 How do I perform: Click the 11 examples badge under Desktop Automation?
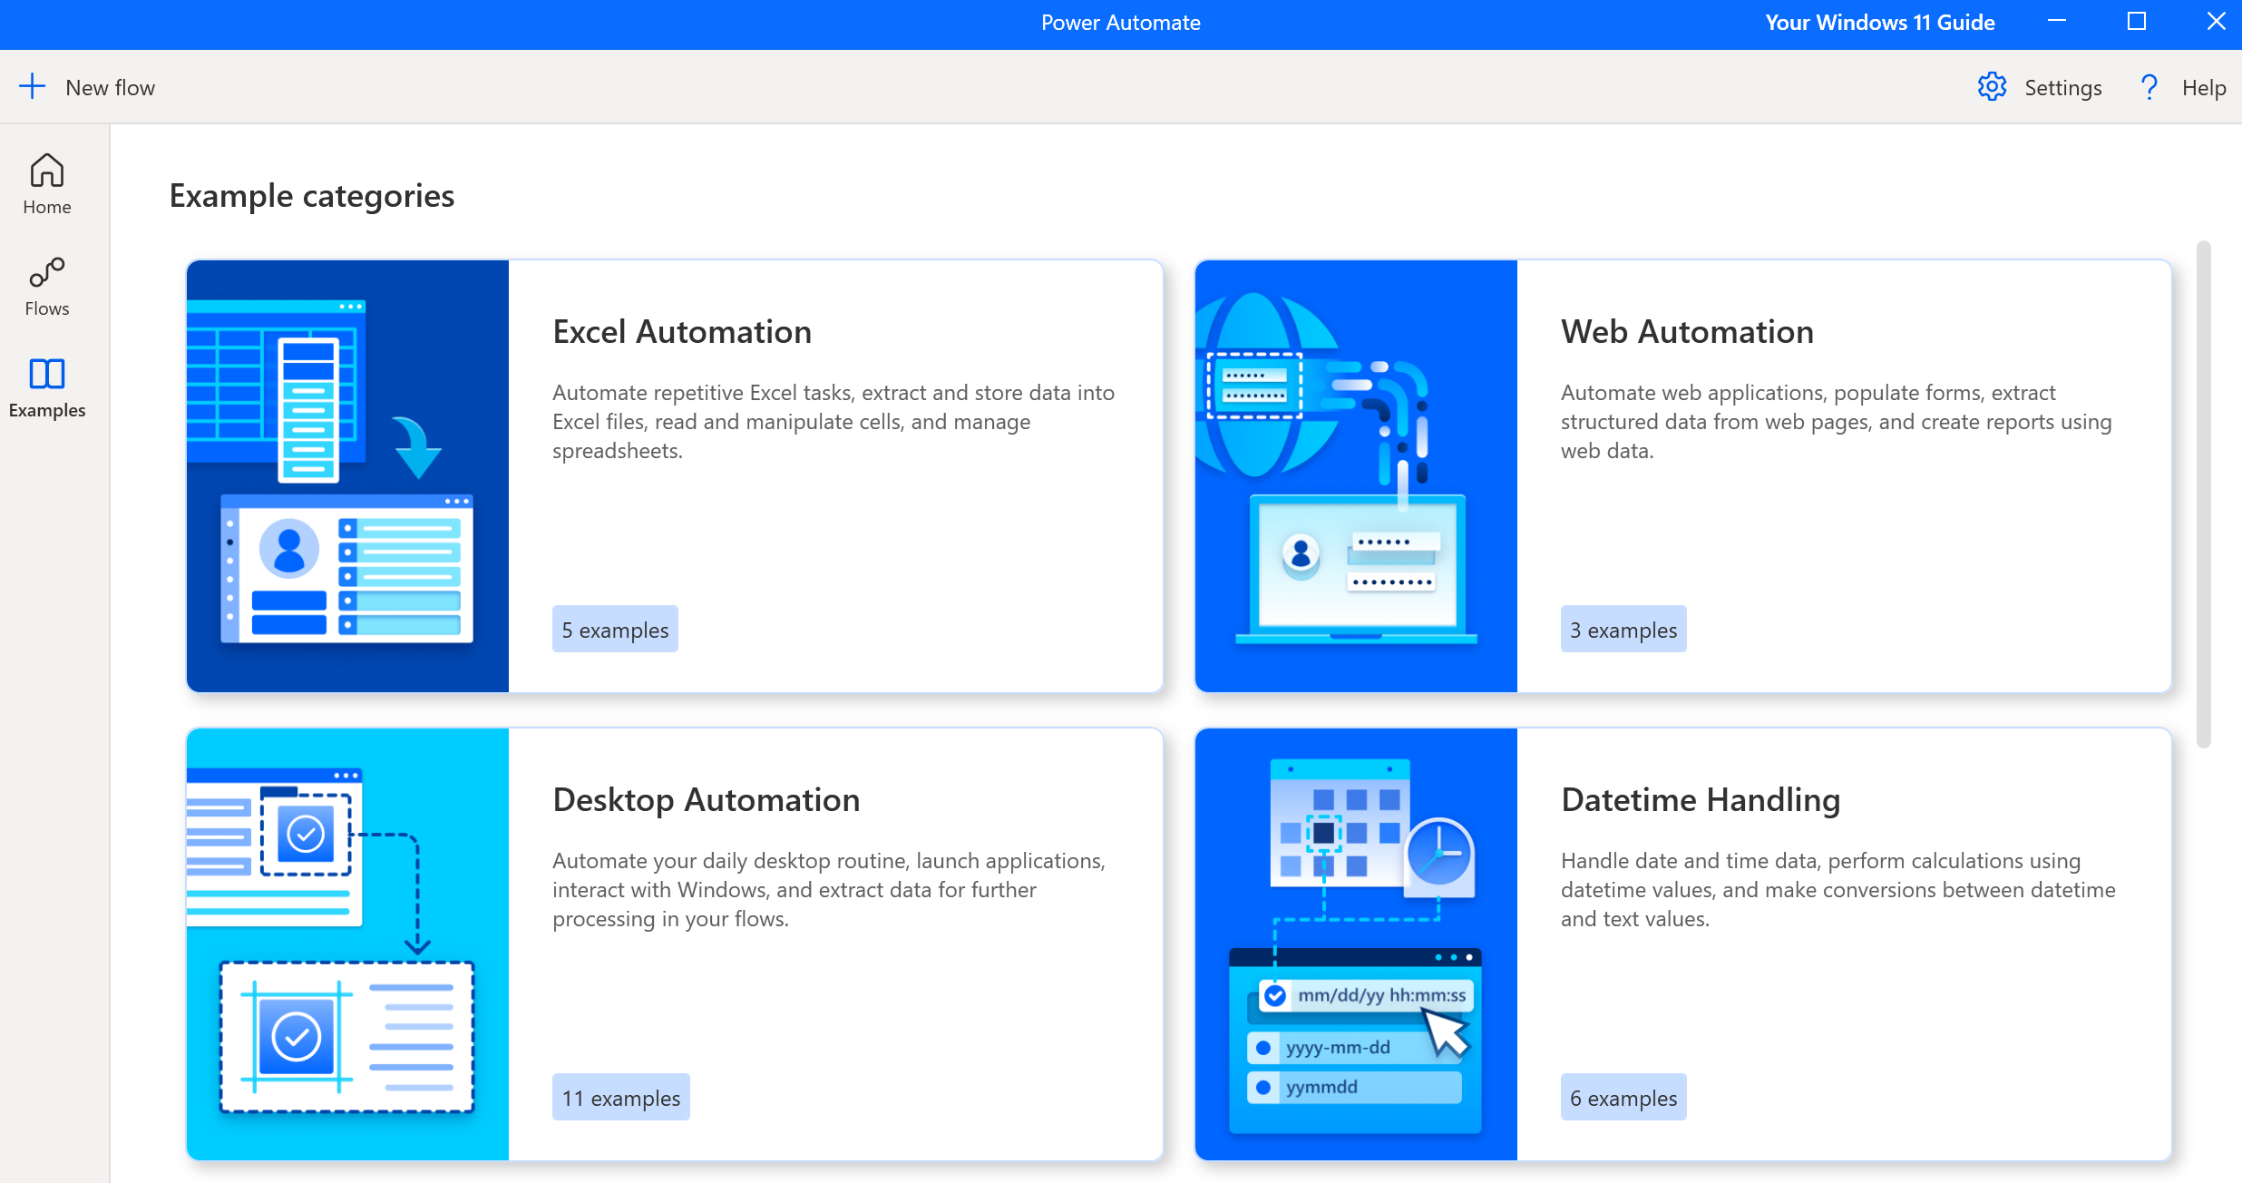point(620,1097)
